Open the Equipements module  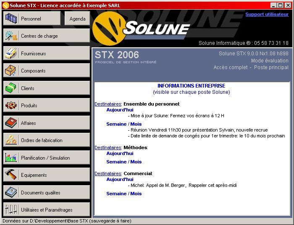[x=47, y=175]
